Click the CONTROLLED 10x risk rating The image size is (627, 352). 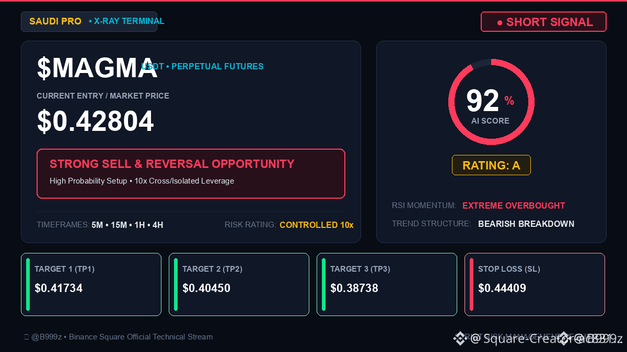click(x=317, y=225)
